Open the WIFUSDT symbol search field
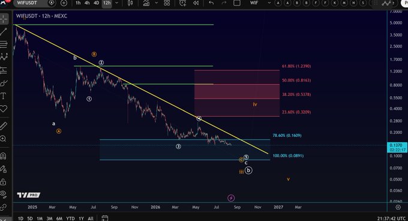 [x=27, y=3]
